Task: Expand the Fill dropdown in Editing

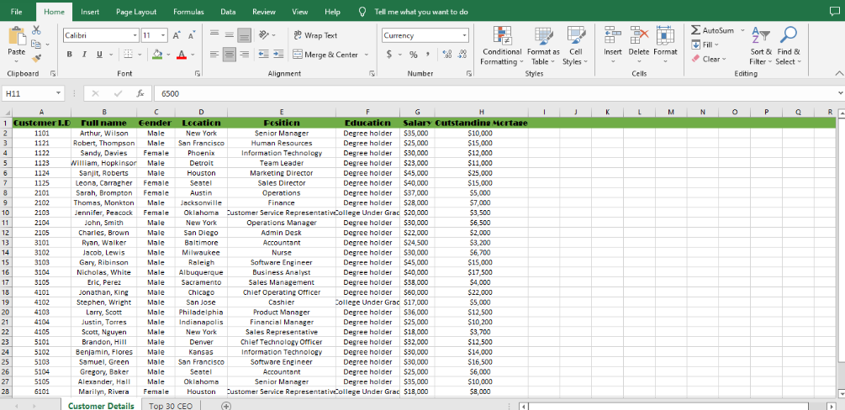Action: point(716,45)
